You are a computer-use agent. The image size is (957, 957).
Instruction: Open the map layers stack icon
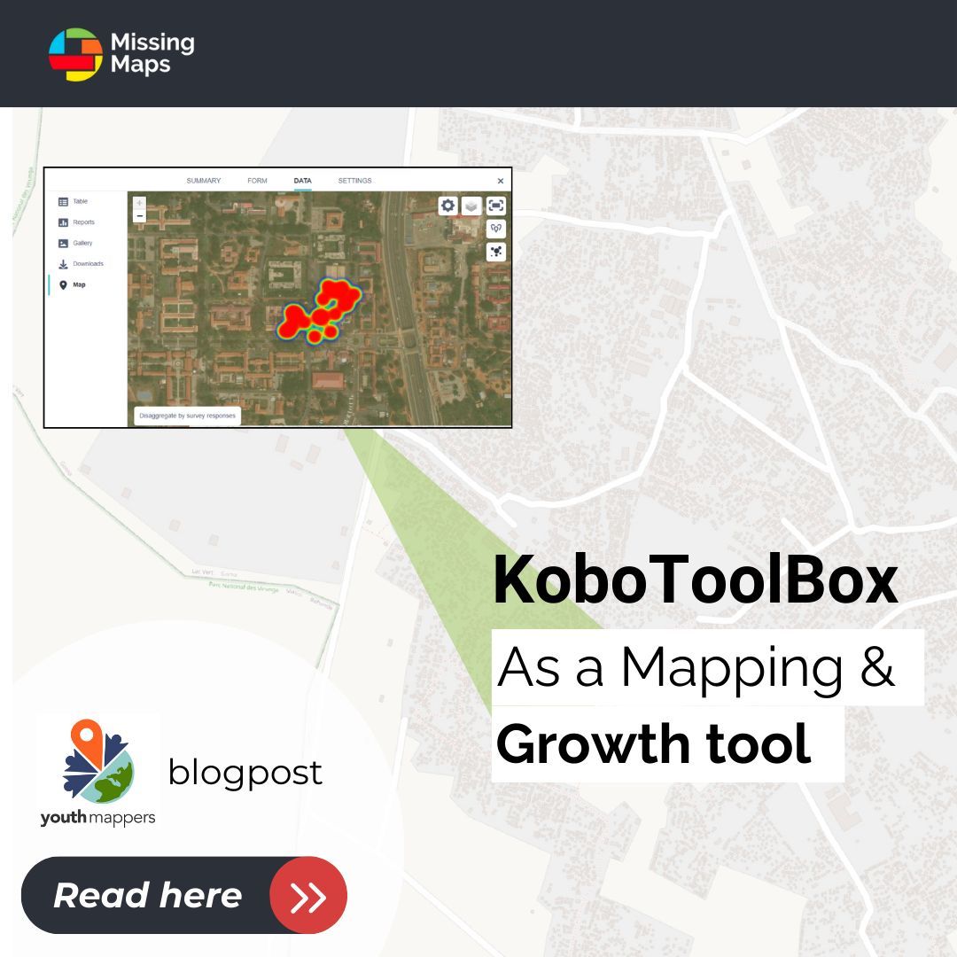[x=471, y=206]
